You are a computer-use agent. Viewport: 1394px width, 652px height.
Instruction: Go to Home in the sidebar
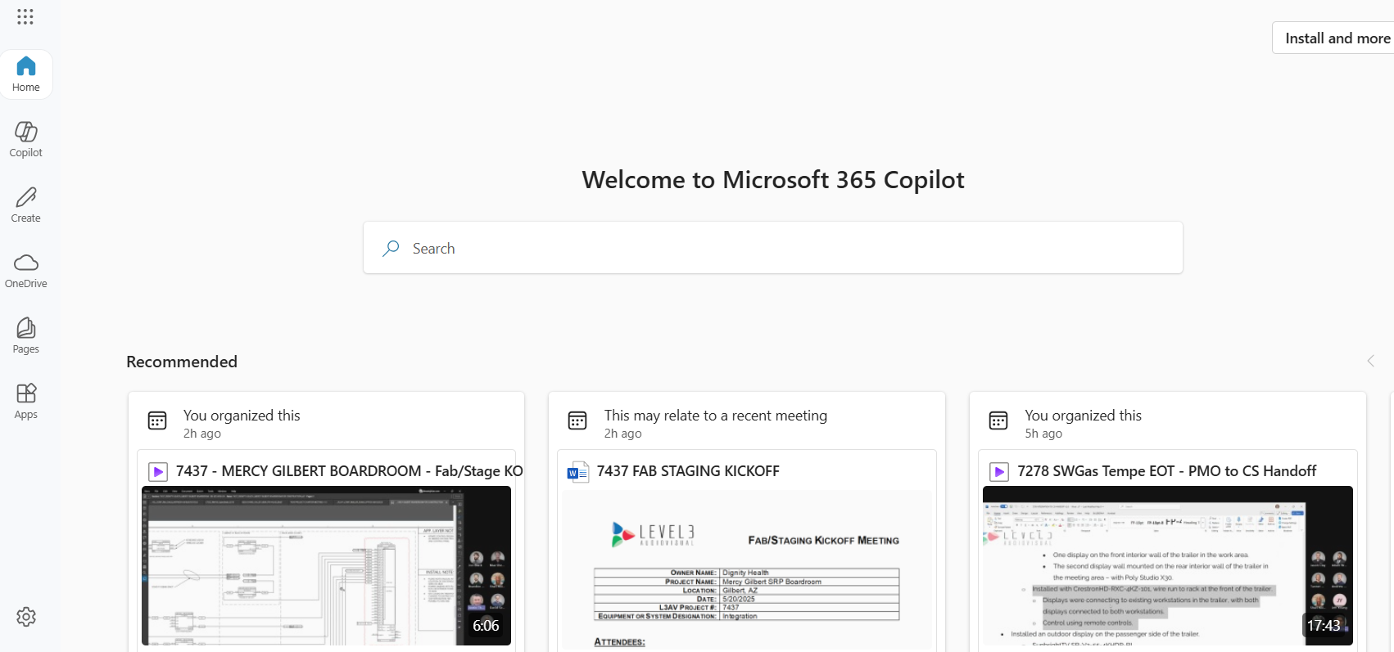pyautogui.click(x=26, y=74)
